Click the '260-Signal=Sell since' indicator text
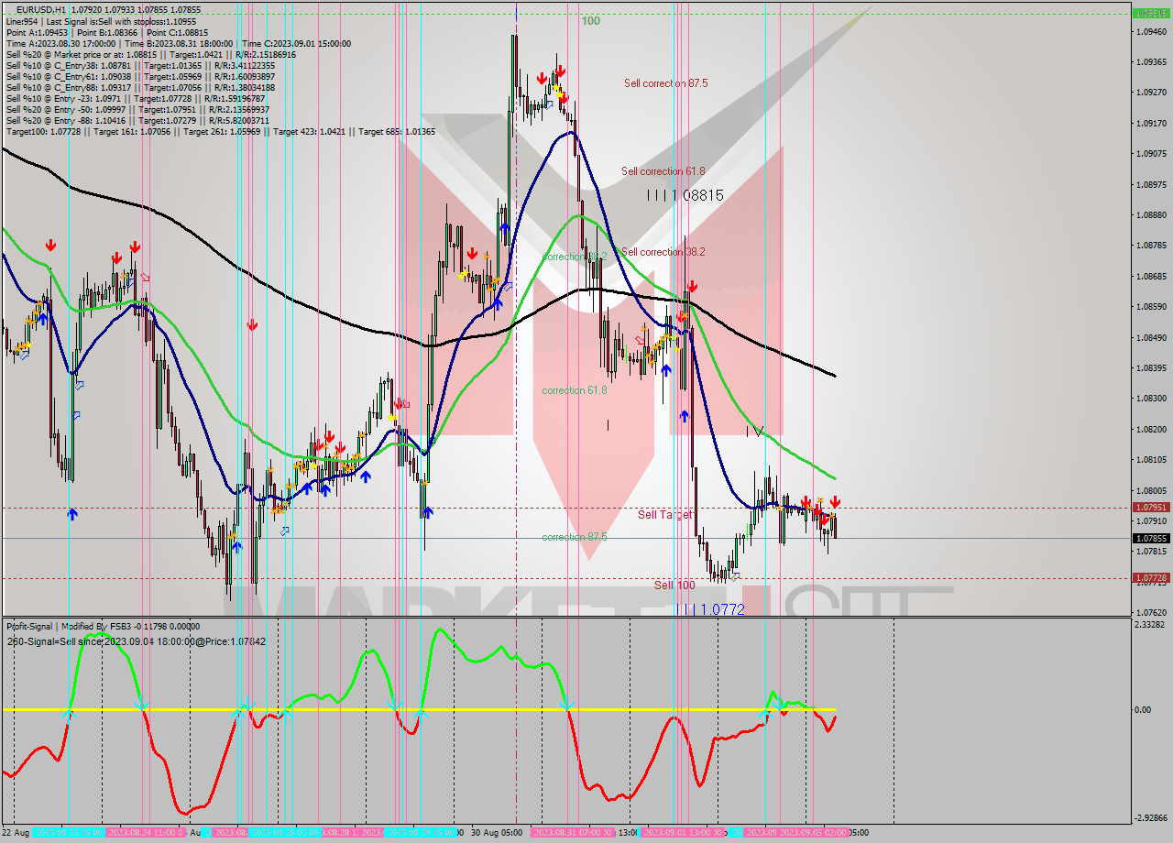This screenshot has height=843, width=1173. point(136,641)
